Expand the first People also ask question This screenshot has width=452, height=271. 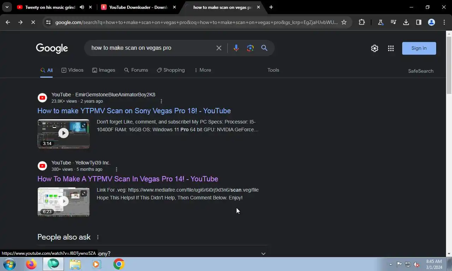(153, 253)
